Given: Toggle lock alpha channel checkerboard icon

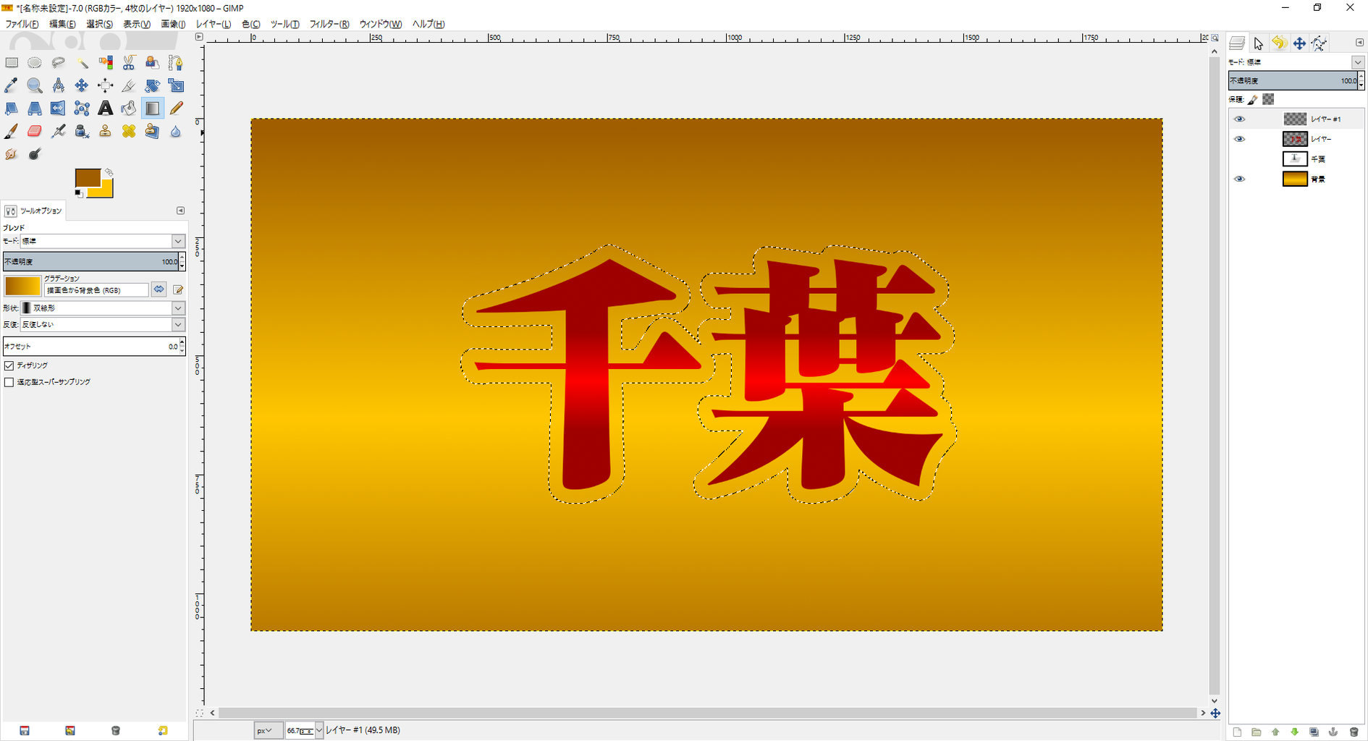Looking at the screenshot, I should point(1268,99).
